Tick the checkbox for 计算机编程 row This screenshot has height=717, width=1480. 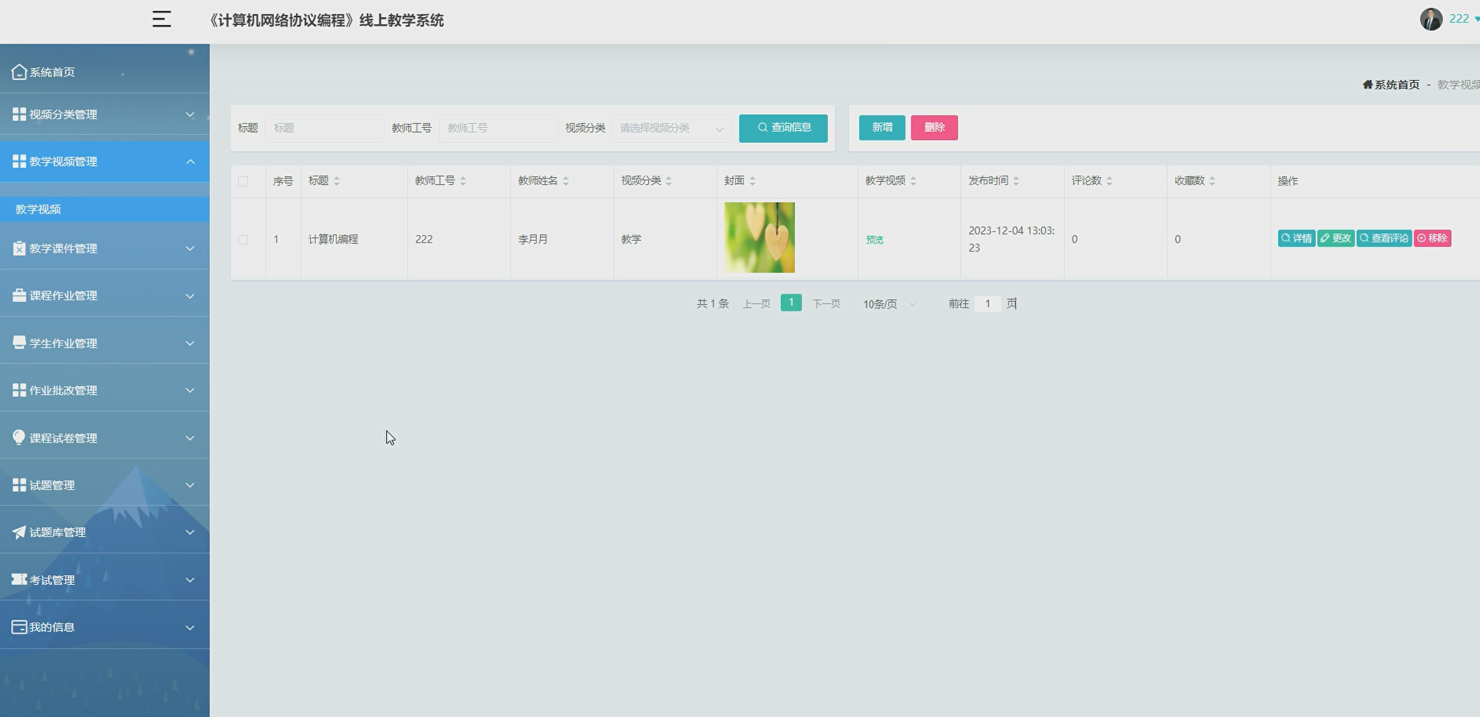tap(243, 239)
